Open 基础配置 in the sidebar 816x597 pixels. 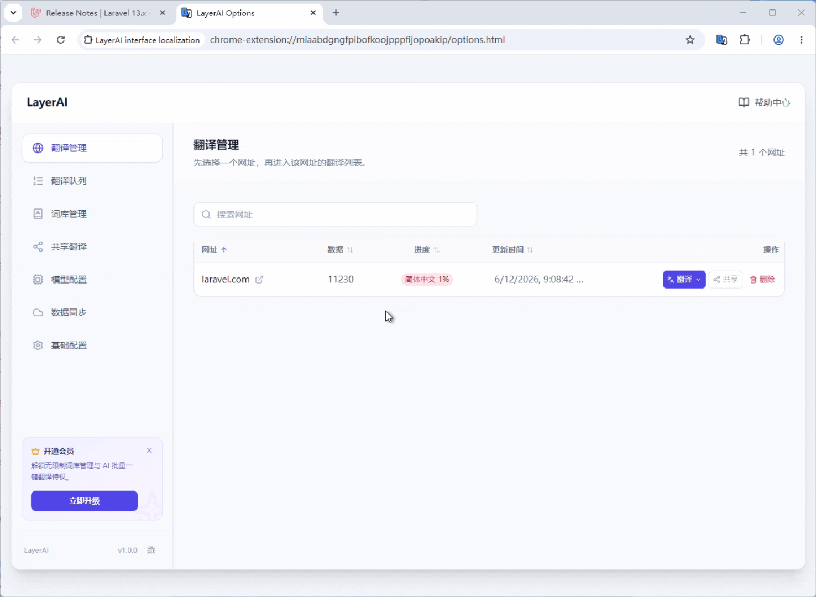[x=92, y=345]
